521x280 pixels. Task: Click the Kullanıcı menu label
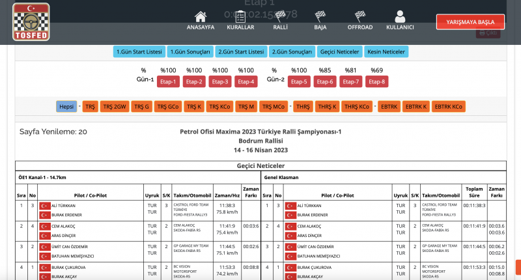pyautogui.click(x=400, y=27)
